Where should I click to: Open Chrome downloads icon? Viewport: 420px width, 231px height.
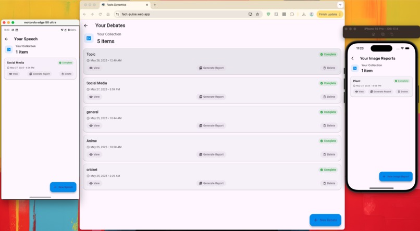point(304,14)
